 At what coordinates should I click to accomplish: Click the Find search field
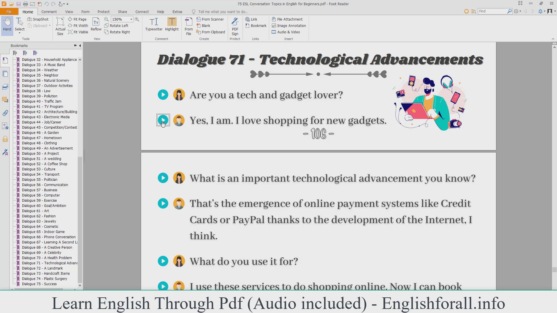[492, 11]
